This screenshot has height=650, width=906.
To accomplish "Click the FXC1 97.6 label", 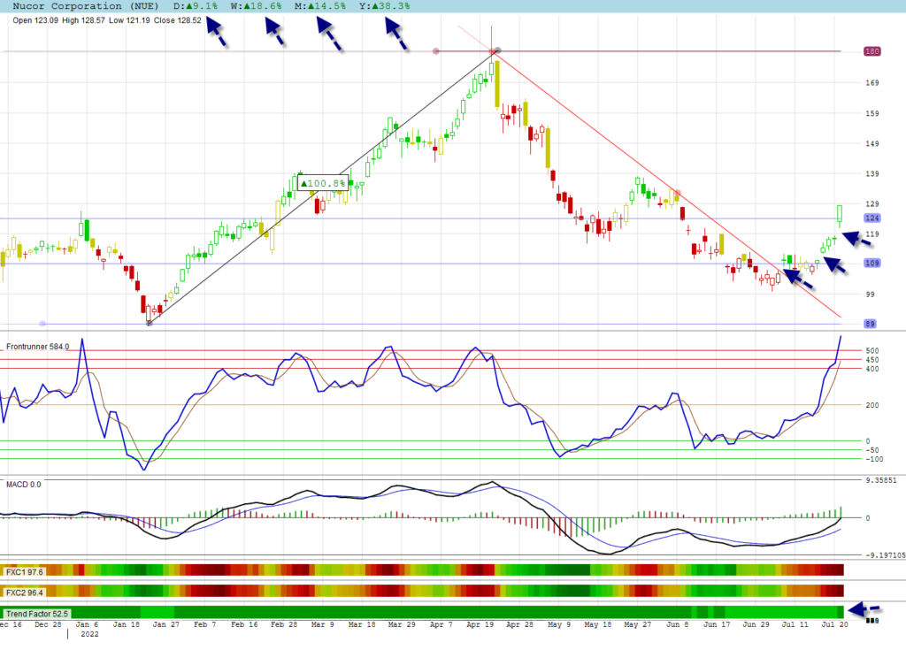I will tap(24, 572).
